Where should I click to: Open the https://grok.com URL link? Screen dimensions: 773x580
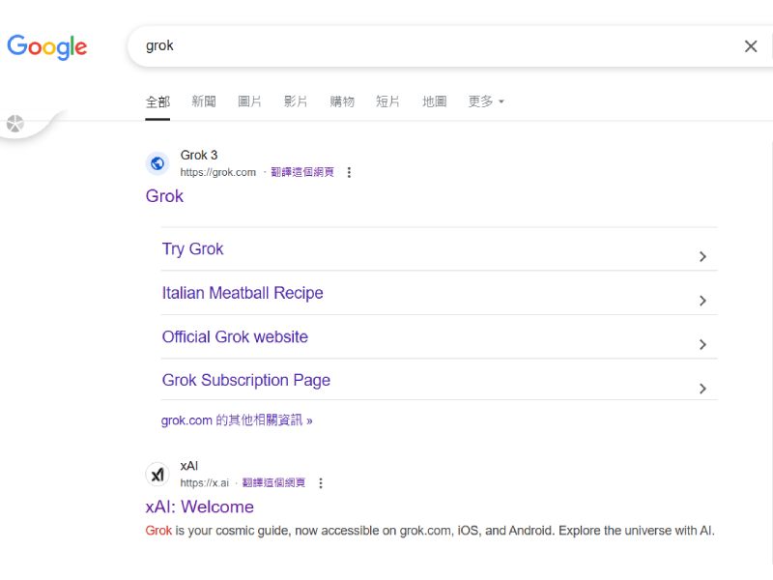(x=218, y=172)
